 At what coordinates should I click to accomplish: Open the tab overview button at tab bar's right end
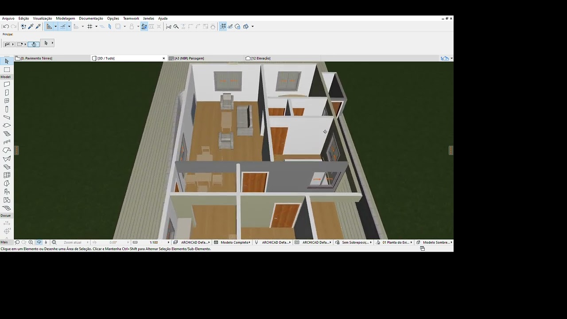(446, 58)
